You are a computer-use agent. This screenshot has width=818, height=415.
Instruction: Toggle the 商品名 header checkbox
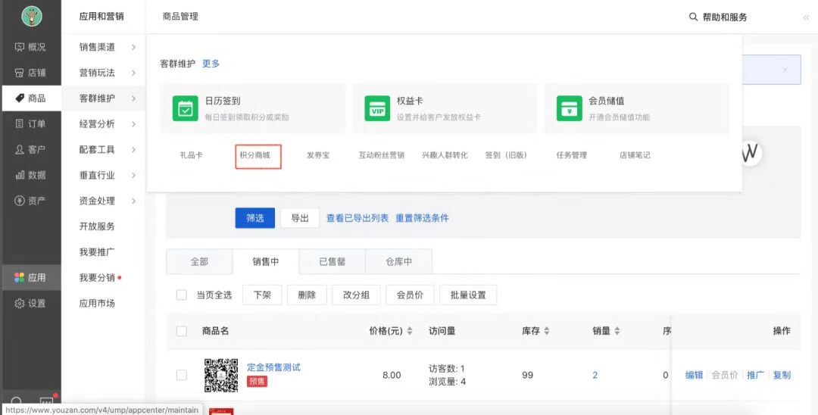pyautogui.click(x=182, y=331)
